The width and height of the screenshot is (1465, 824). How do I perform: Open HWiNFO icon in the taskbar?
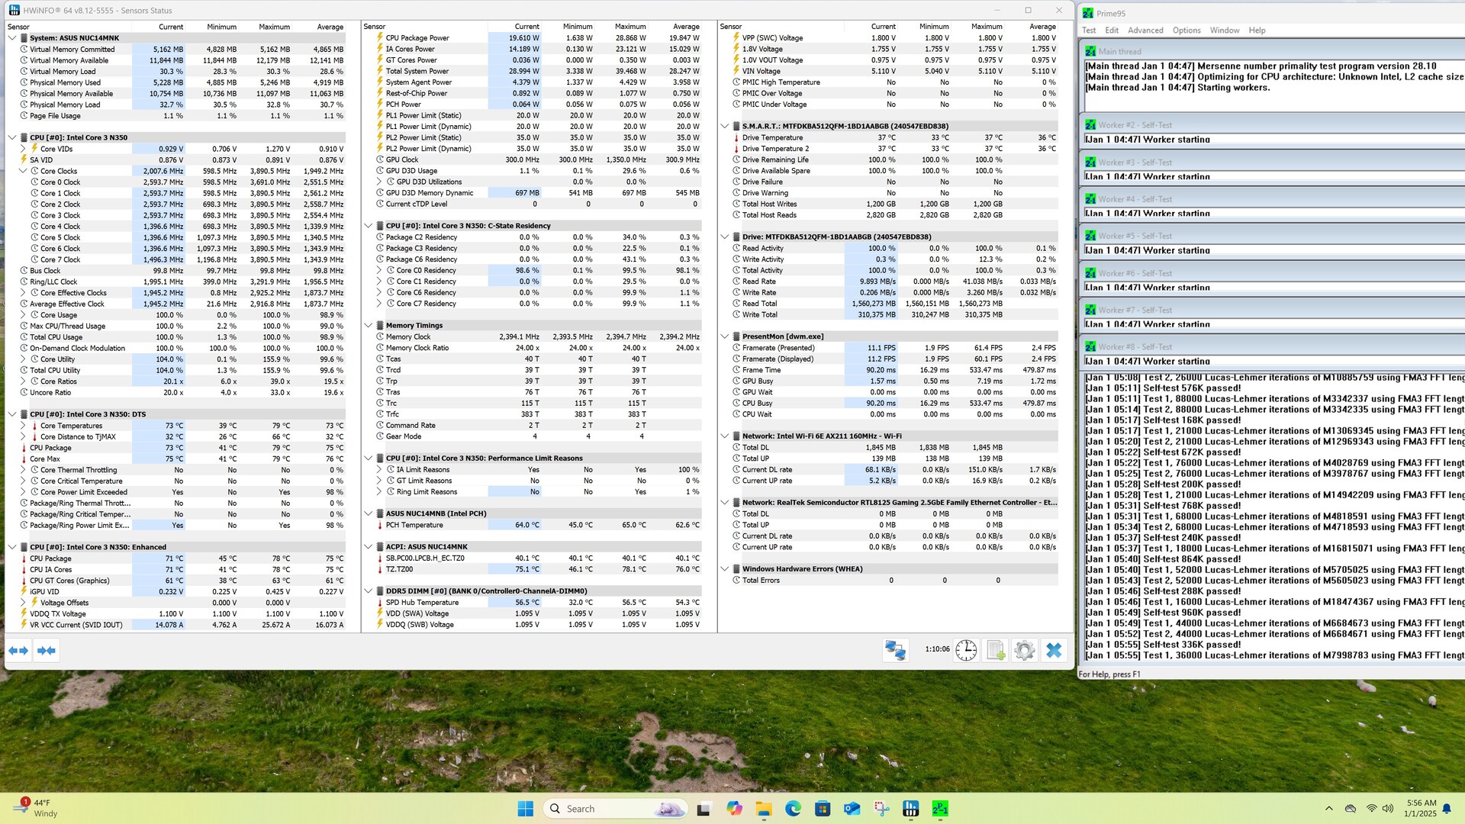click(910, 809)
